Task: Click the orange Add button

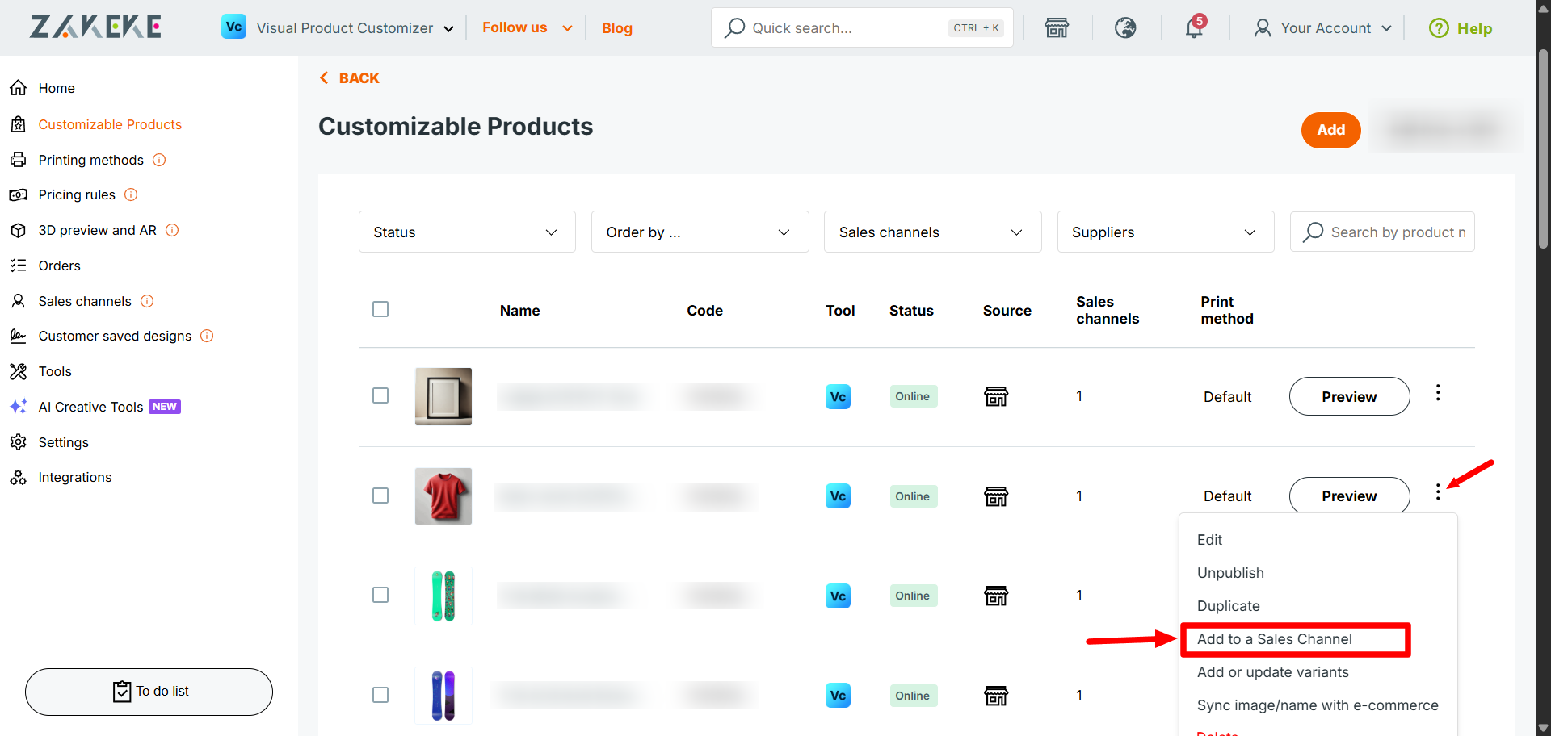Action: click(x=1330, y=130)
